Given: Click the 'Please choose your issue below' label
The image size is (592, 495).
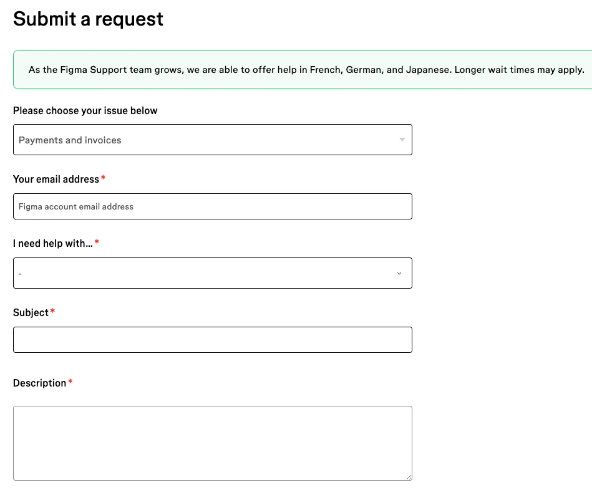Looking at the screenshot, I should [x=85, y=110].
